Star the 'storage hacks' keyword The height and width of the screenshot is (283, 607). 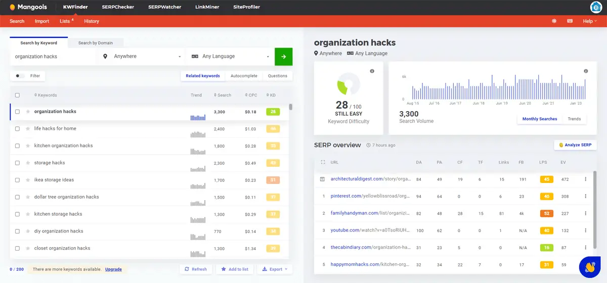tap(28, 163)
